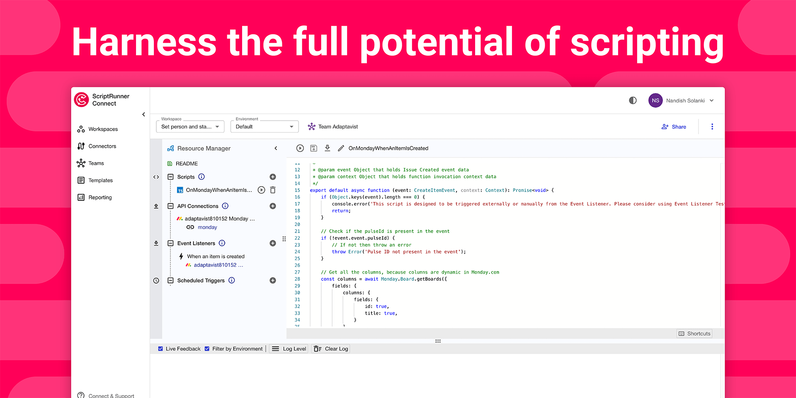Screen dimensions: 796x398
Task: Click the upload side icon near API Connections
Action: (156, 206)
